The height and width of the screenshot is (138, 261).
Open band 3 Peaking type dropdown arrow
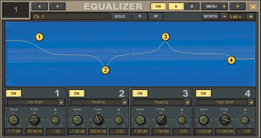(188, 102)
